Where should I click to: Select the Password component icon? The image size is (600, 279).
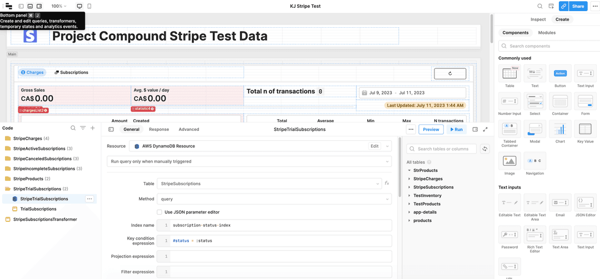click(x=509, y=235)
